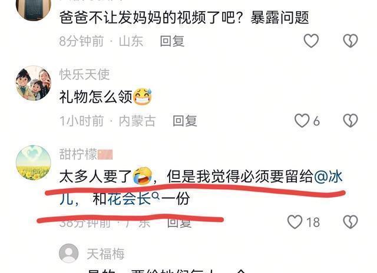377x273 pixels.
Task: Open the 花会长 search link
Action: pos(129,199)
